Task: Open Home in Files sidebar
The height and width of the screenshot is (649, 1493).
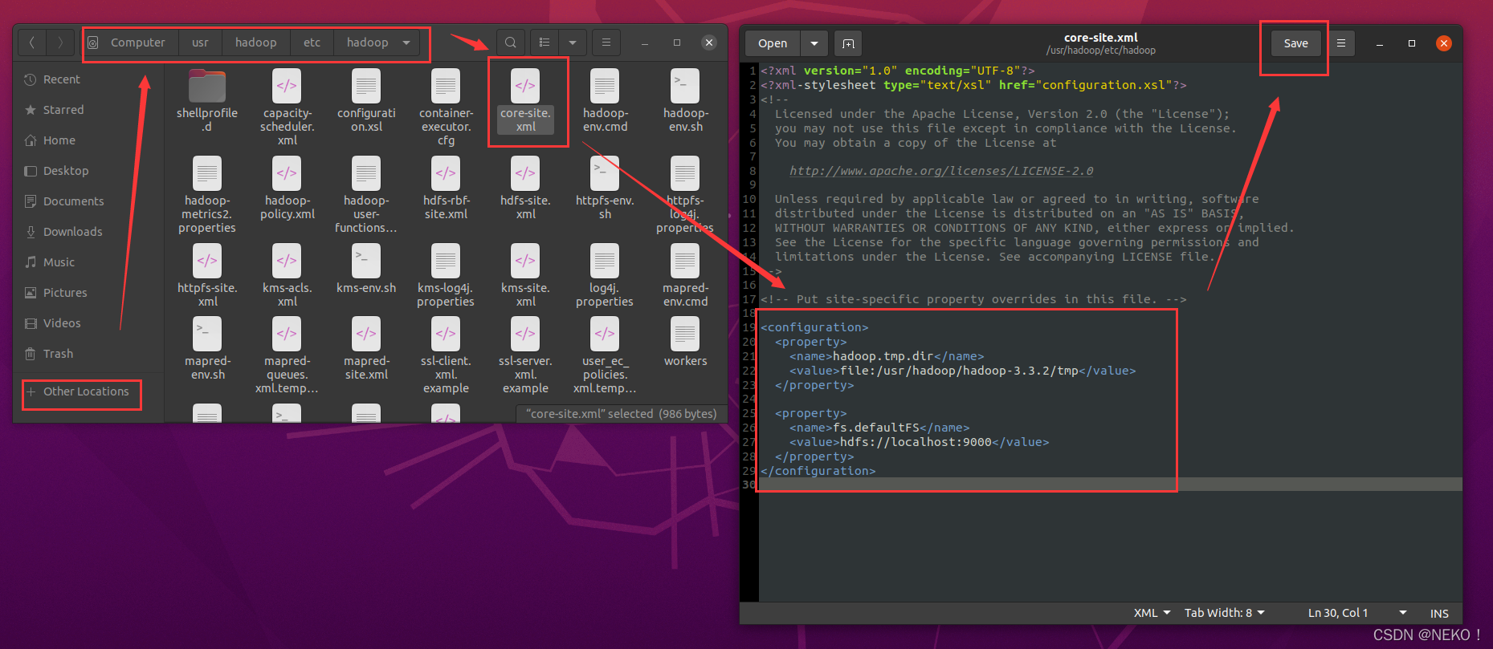Action: pos(88,140)
